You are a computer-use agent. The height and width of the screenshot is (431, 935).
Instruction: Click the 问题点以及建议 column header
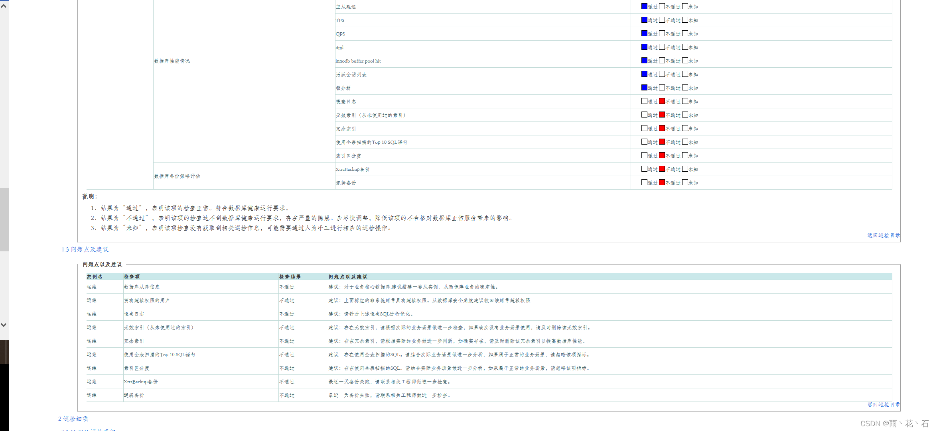348,276
